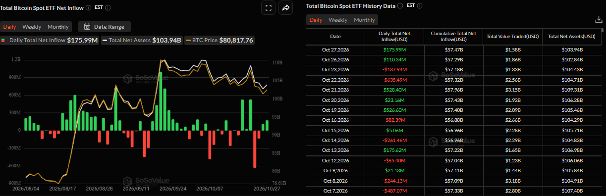Click $57.96B cumulative inflow cell
The image size is (606, 196).
point(453,90)
